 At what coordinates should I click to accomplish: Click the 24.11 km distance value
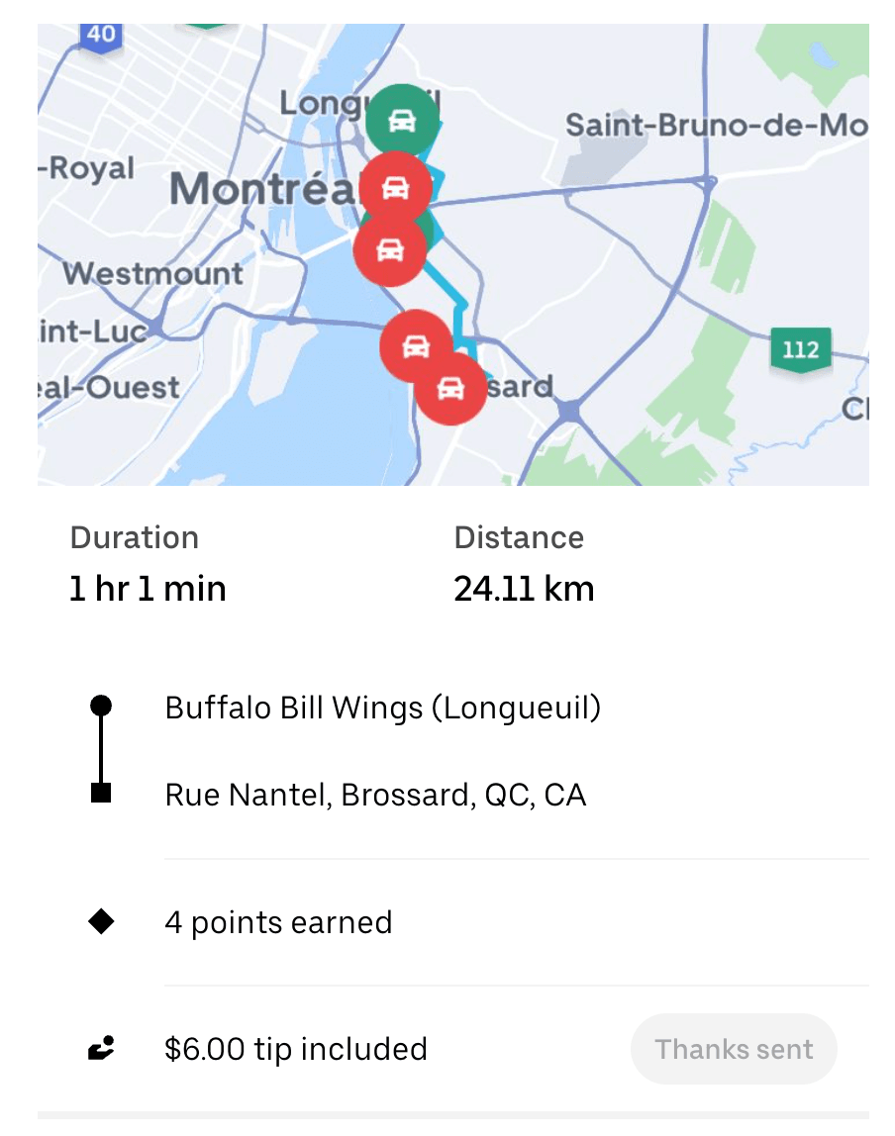[x=524, y=589]
